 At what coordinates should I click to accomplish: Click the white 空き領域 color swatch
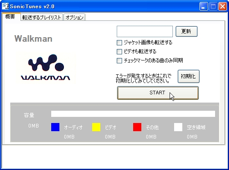pyautogui.click(x=178, y=127)
